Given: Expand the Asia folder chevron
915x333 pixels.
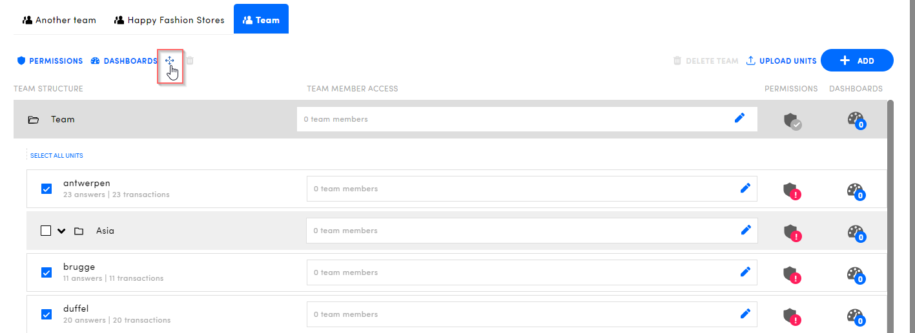Looking at the screenshot, I should (x=61, y=231).
